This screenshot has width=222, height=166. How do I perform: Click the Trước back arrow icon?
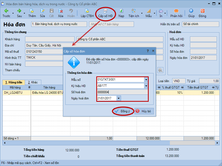6,11
